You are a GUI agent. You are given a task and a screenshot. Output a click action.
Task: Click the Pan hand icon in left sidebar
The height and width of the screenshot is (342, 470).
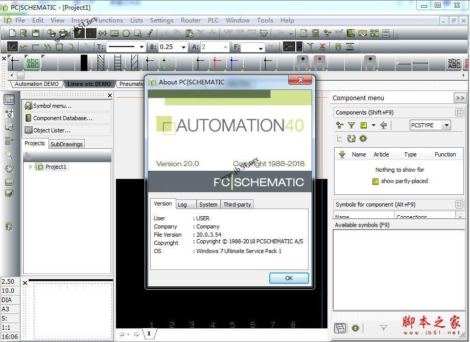(x=9, y=169)
